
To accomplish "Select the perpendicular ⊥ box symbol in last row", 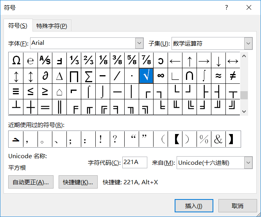I will point(16,107).
